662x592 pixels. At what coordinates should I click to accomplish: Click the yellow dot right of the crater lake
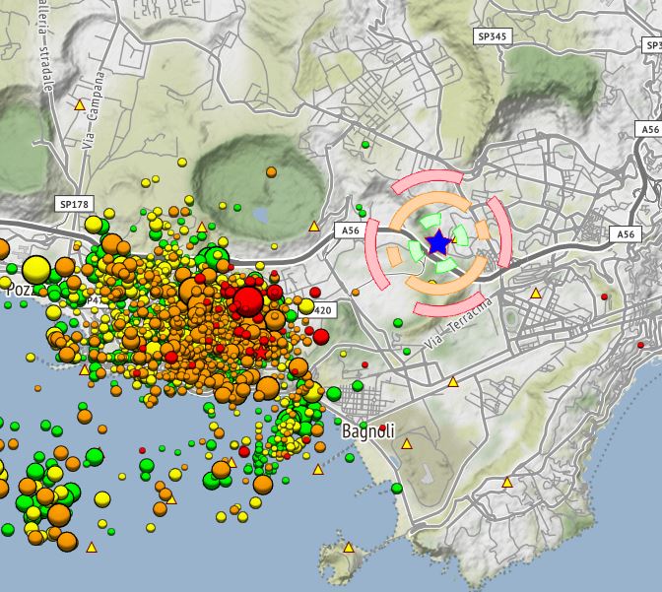[271, 171]
